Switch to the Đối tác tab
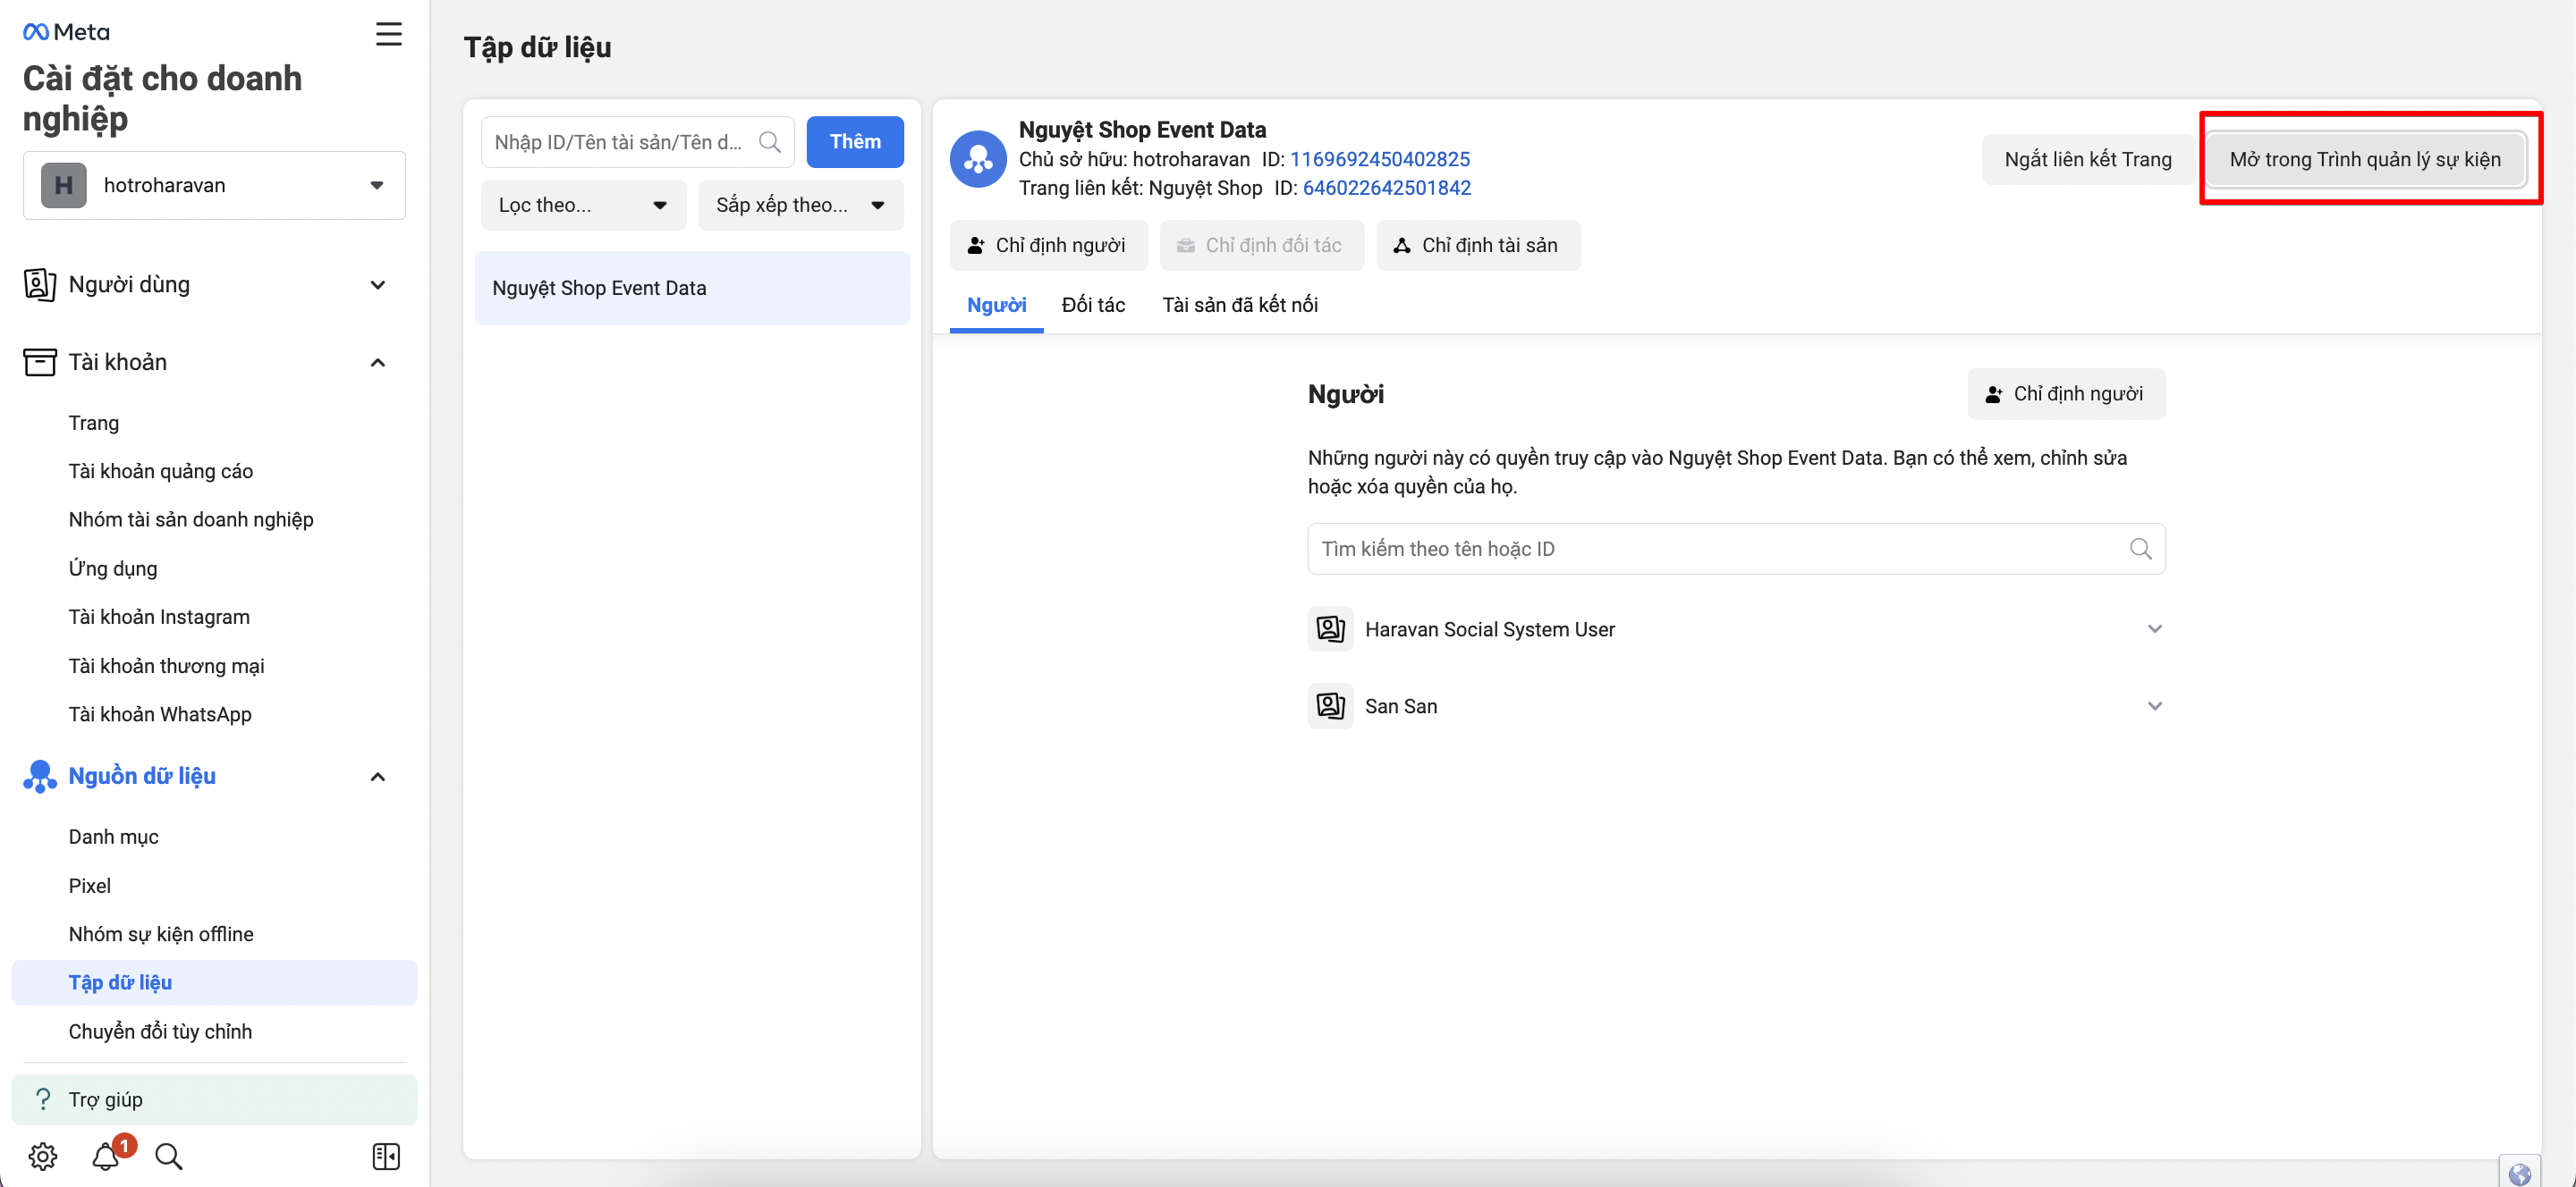 pos(1093,305)
